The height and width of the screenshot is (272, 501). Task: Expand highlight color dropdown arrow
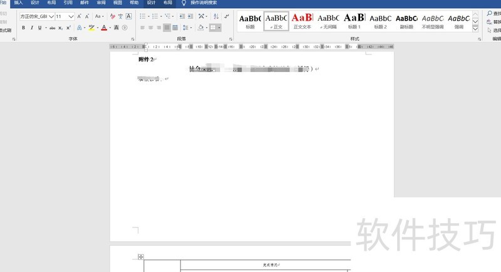coord(98,28)
